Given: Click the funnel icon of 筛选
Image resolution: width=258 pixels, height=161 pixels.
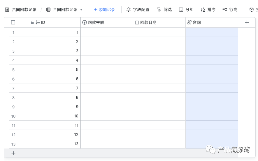Looking at the screenshot, I should click(159, 10).
